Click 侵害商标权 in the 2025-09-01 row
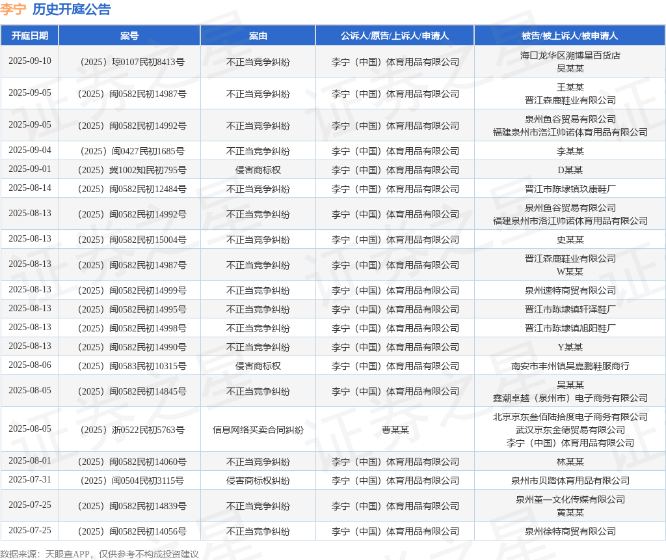 (258, 170)
